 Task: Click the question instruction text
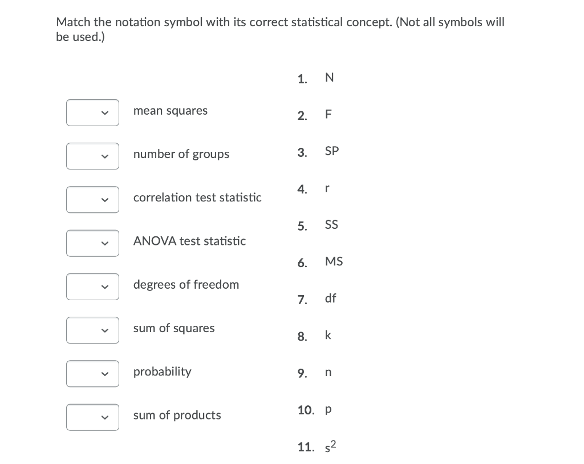[280, 30]
